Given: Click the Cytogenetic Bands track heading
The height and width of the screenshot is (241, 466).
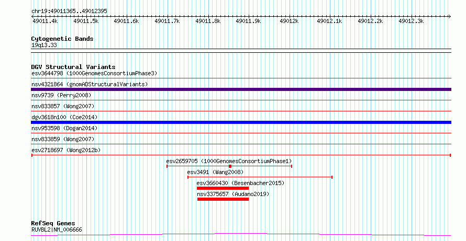Looking at the screenshot, I should click(62, 39).
